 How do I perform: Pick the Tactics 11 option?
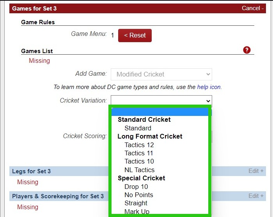[139, 153]
